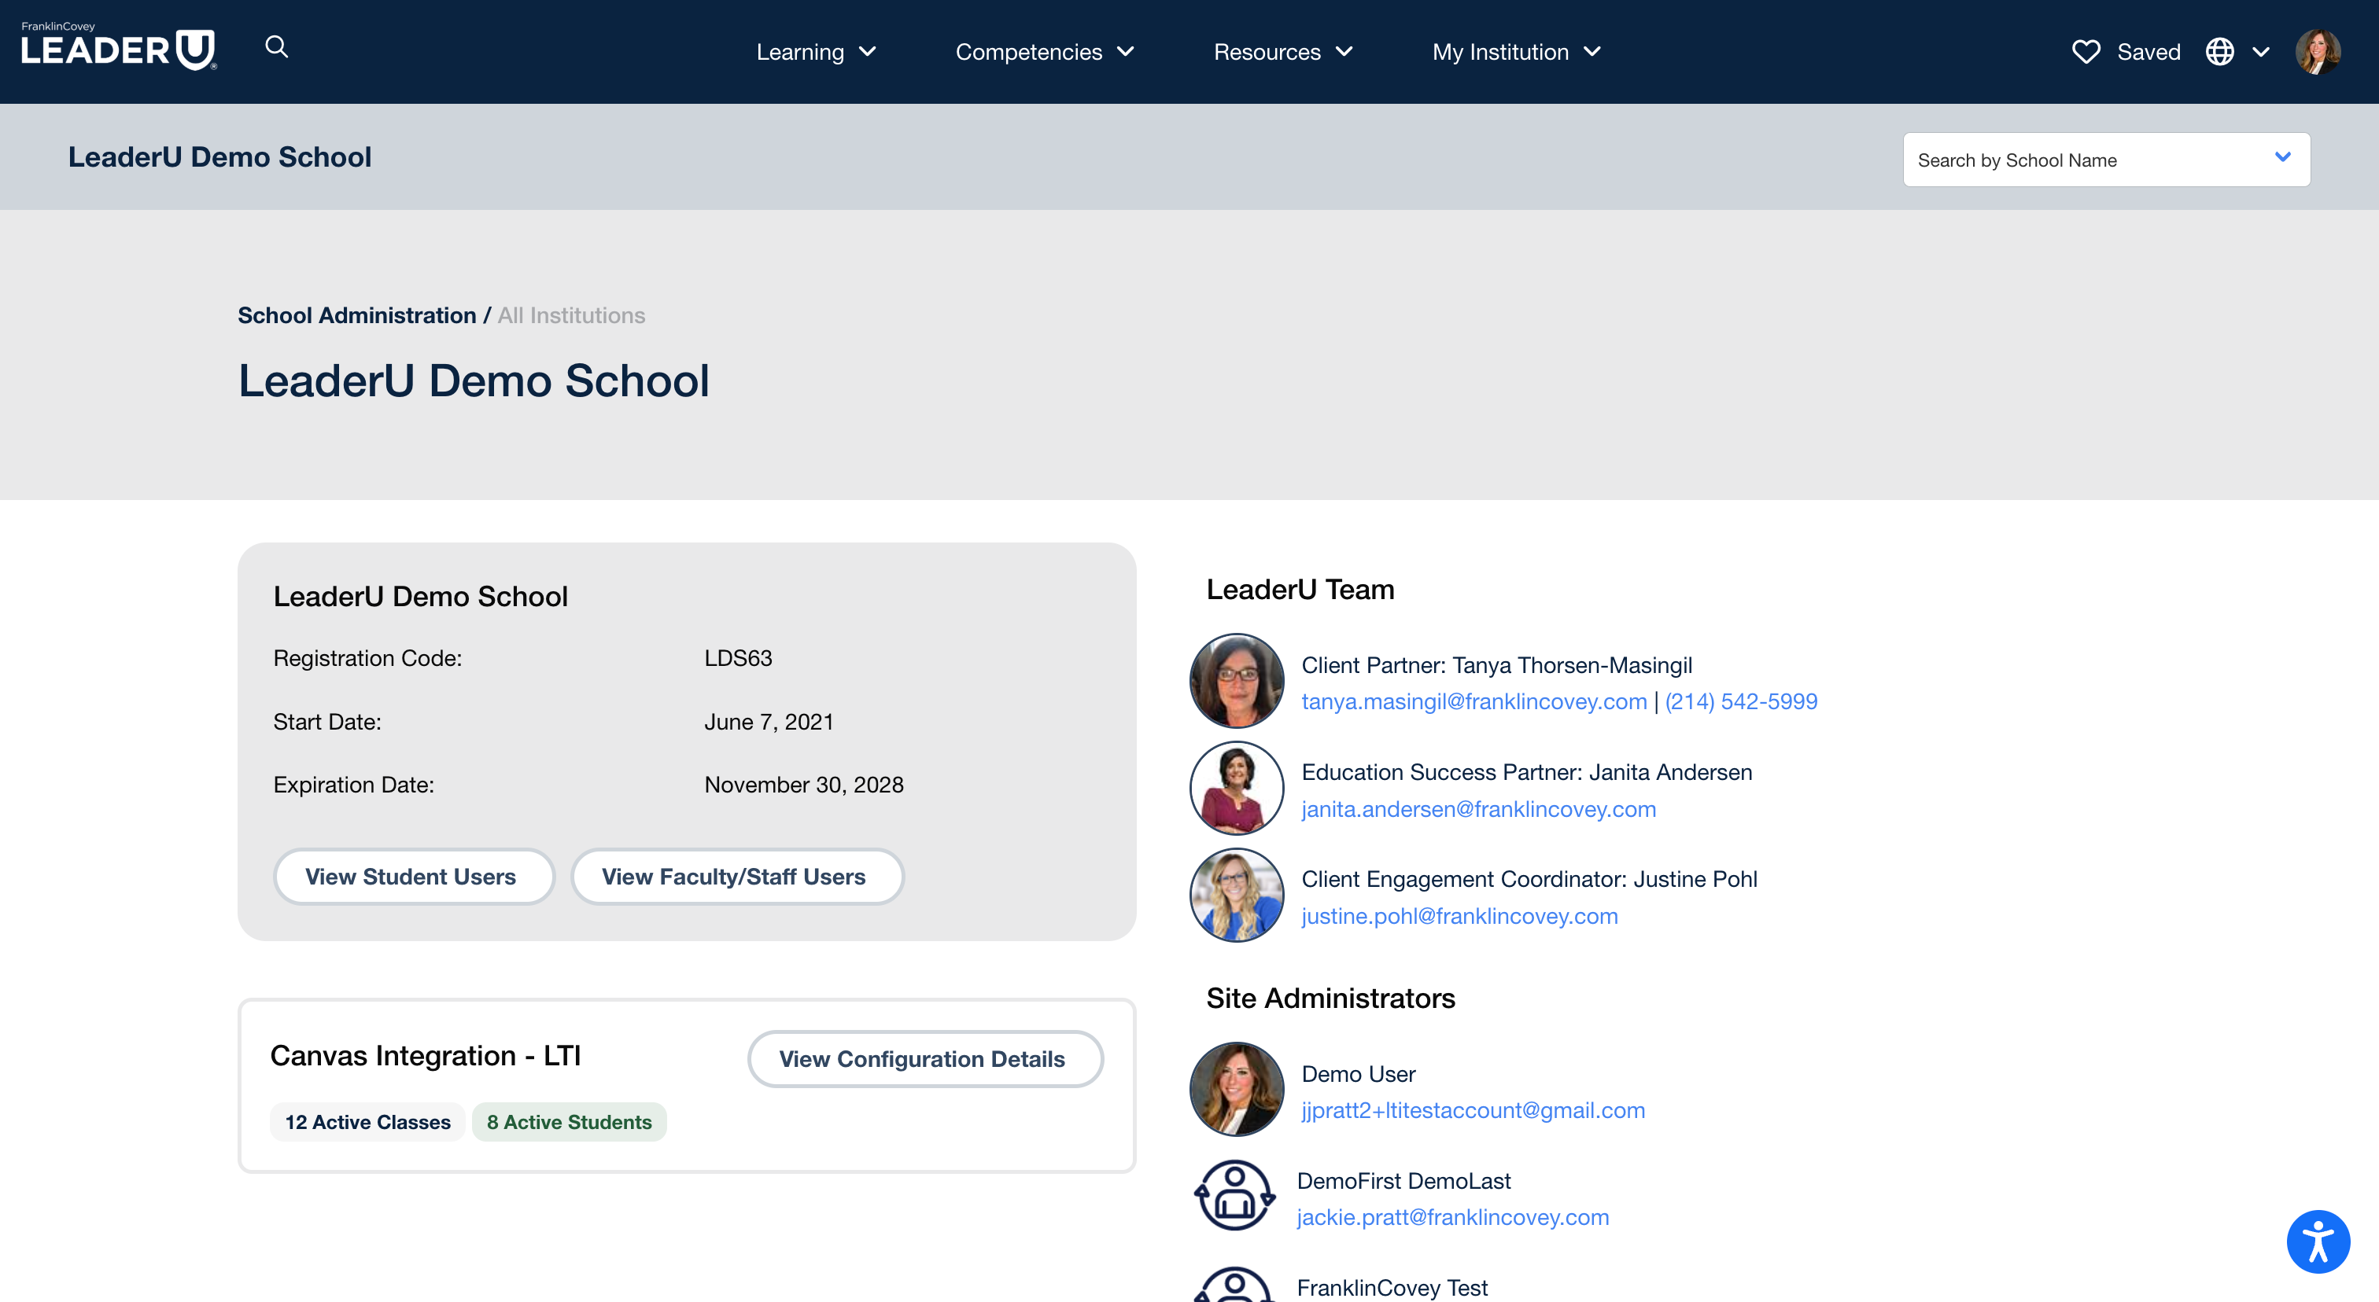The image size is (2379, 1302).
Task: Expand the Competencies menu
Action: click(1045, 52)
